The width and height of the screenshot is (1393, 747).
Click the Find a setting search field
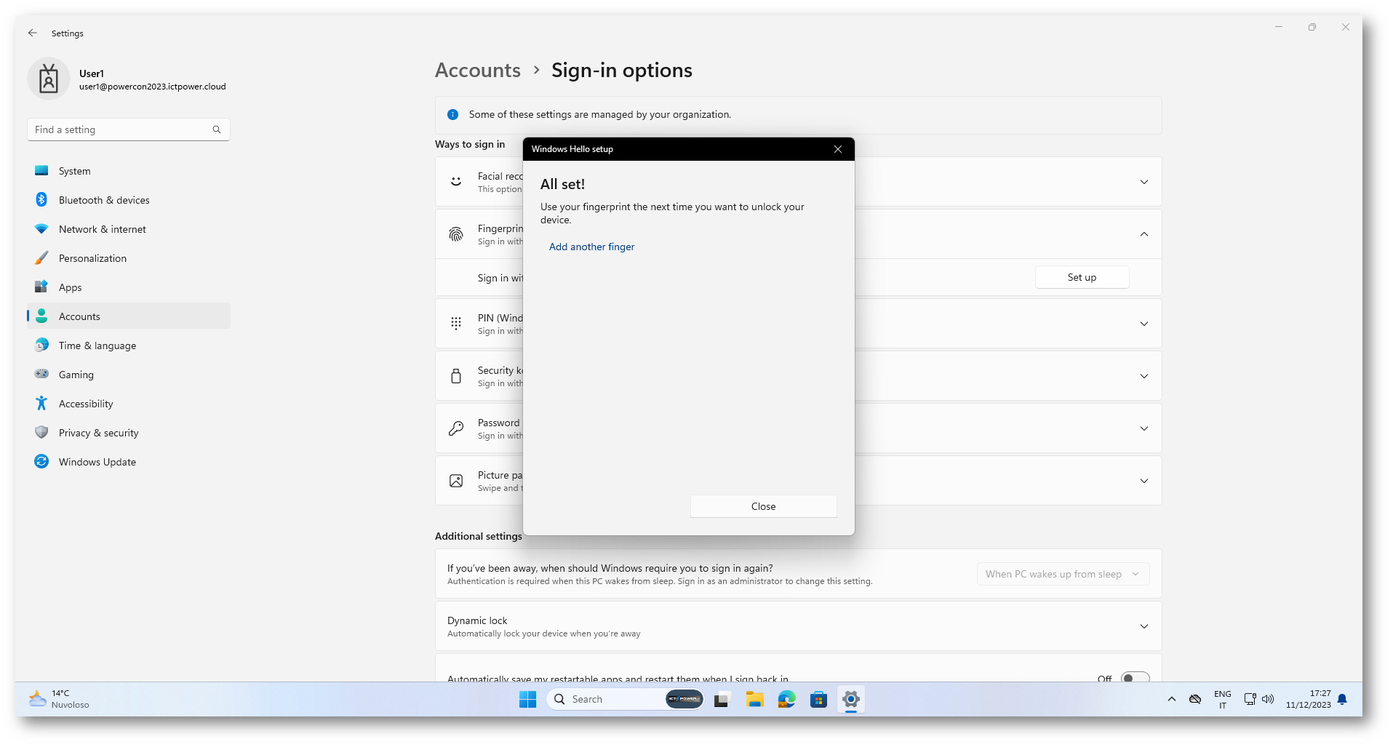(x=129, y=129)
